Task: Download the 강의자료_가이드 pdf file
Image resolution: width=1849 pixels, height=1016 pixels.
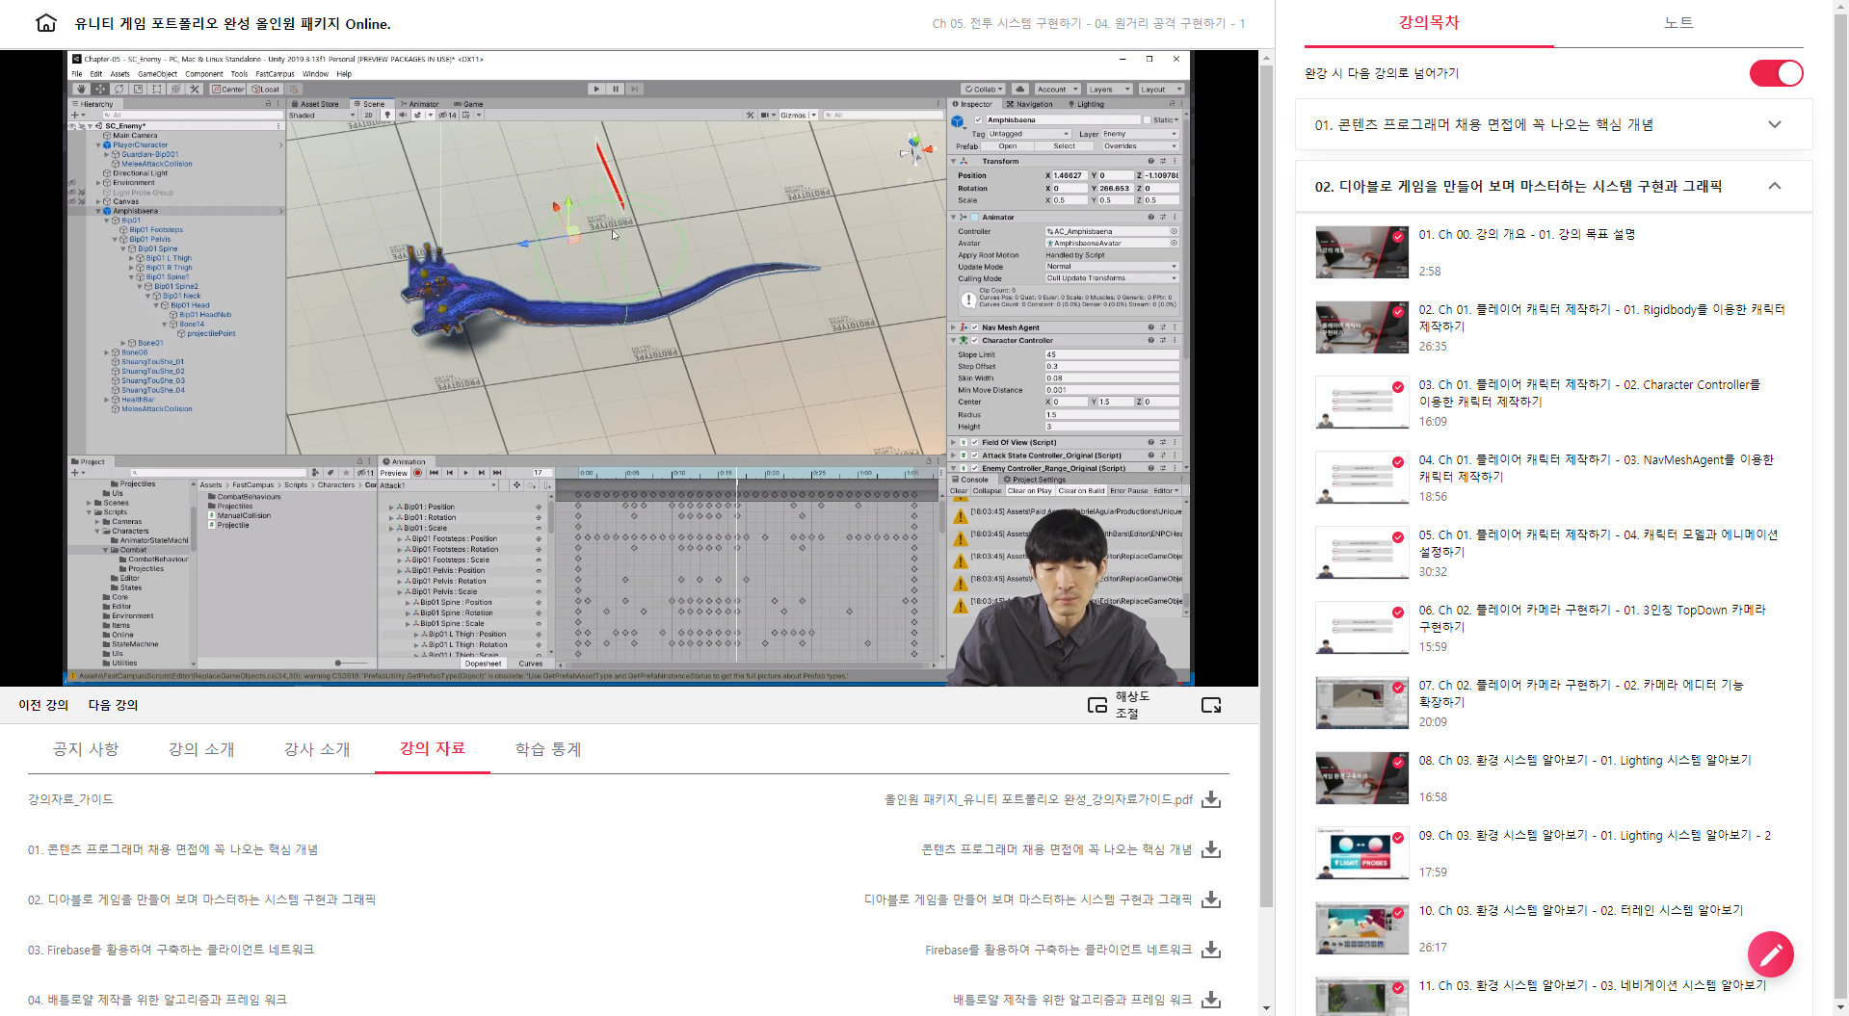Action: (1211, 799)
